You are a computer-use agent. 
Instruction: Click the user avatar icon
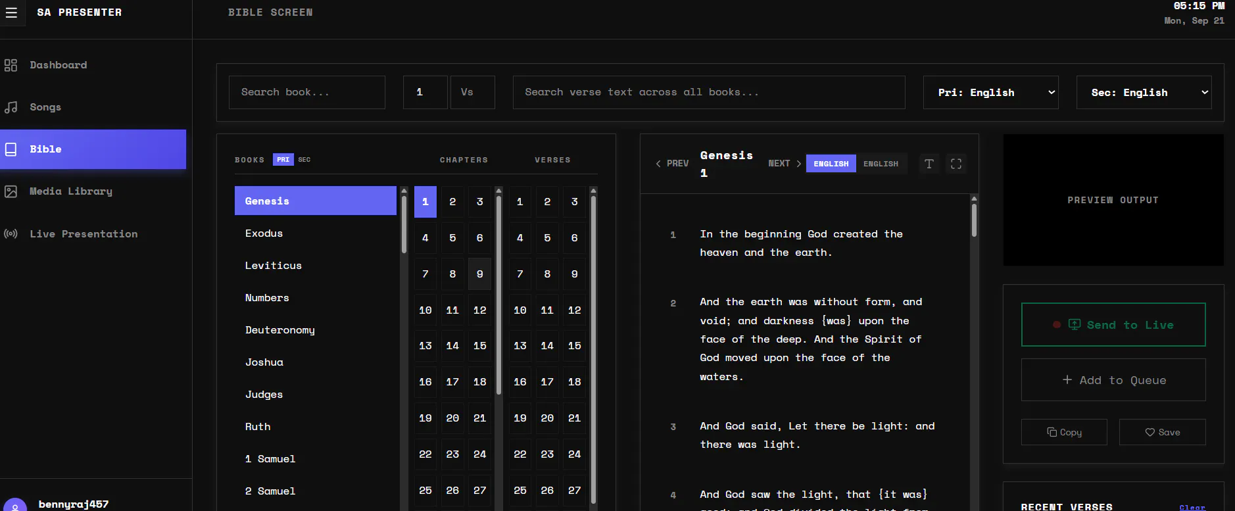click(x=15, y=505)
